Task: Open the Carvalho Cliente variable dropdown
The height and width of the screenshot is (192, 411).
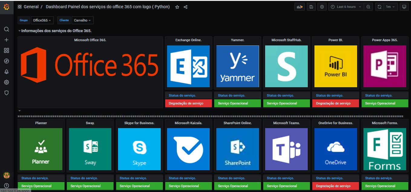Action: point(82,20)
